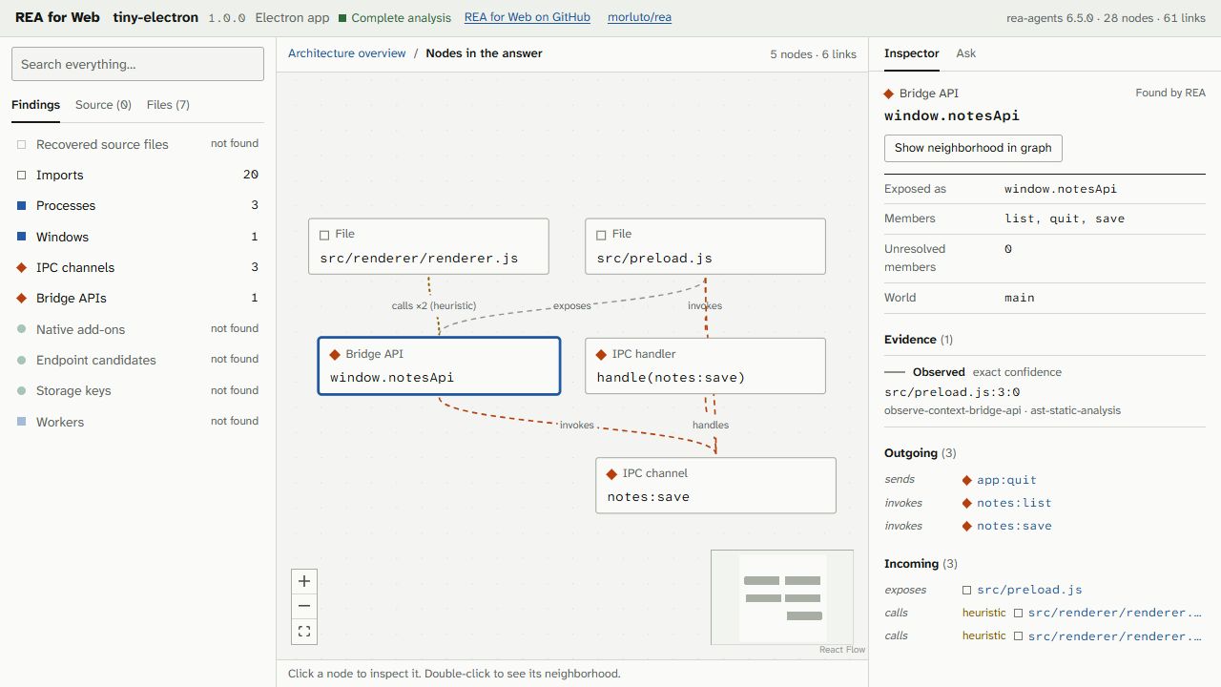Open the Source (0) tab
Viewport: 1221px width, 687px height.
click(103, 105)
